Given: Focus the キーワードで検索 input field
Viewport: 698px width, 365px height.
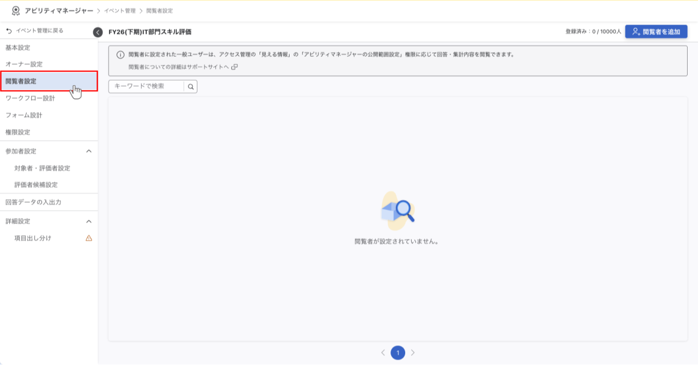Looking at the screenshot, I should pos(147,86).
